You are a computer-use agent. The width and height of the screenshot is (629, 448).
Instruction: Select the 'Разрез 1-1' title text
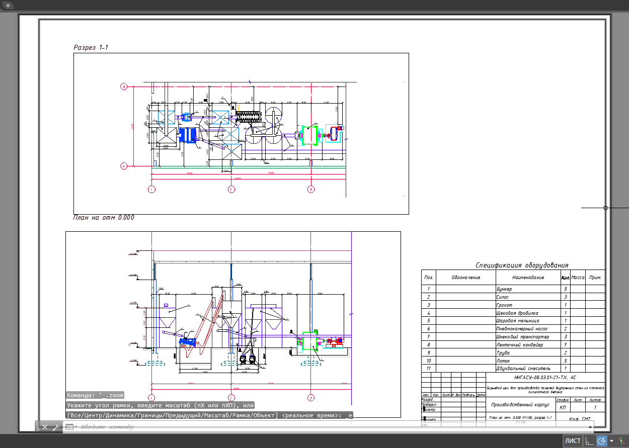coord(91,47)
